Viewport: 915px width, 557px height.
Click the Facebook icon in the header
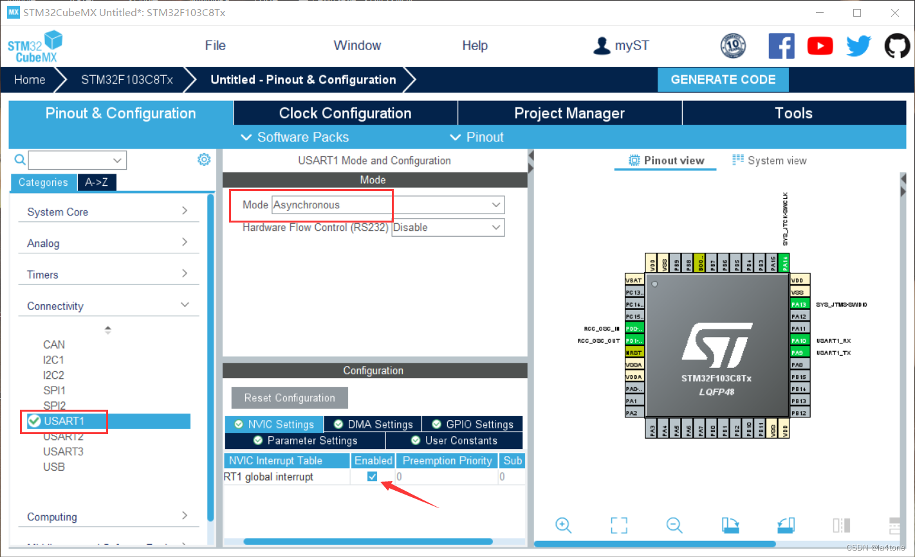tap(781, 46)
